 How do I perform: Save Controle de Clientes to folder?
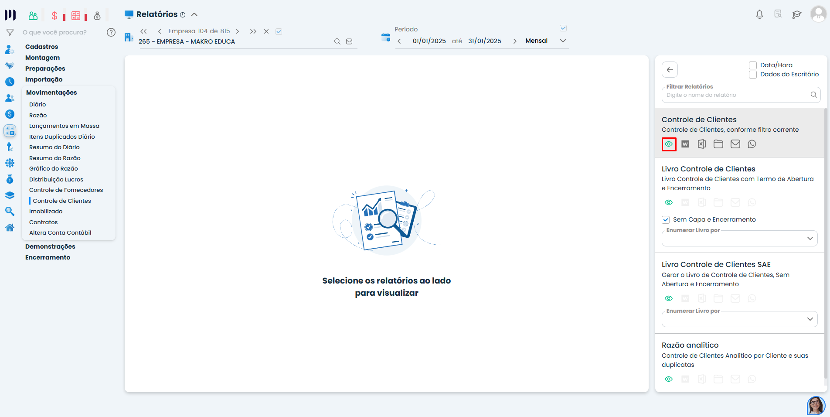click(x=718, y=144)
